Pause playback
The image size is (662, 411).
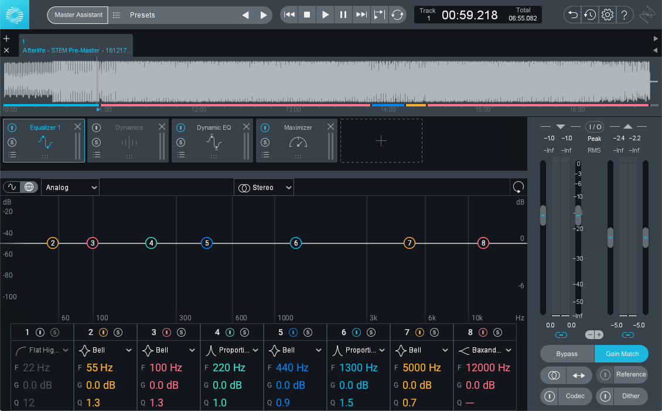coord(343,15)
